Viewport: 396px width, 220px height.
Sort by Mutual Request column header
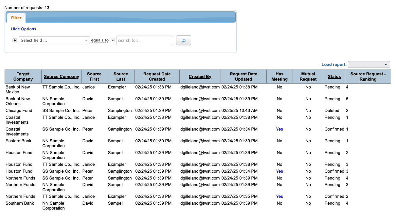point(308,77)
